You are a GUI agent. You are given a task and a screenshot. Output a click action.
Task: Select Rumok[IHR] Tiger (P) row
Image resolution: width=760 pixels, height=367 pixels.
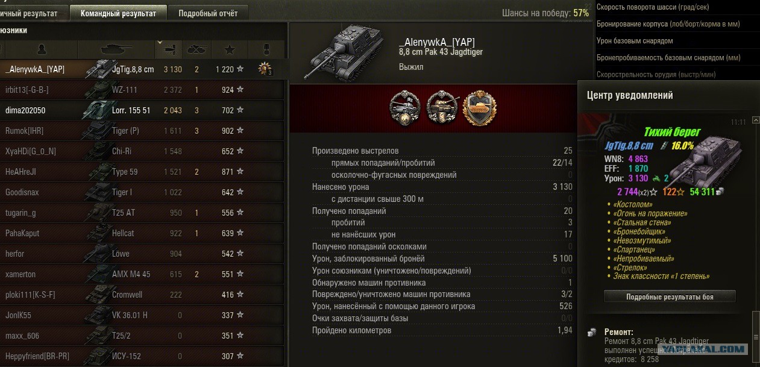pos(142,131)
